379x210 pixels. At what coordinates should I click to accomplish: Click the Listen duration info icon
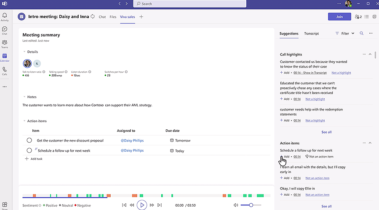pos(90,72)
